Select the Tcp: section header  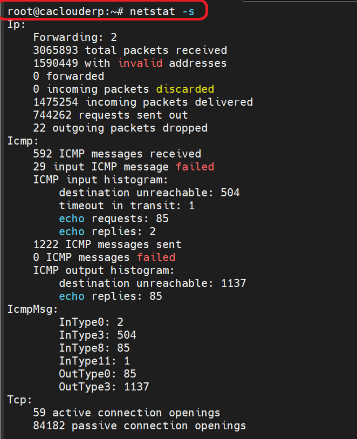(20, 400)
